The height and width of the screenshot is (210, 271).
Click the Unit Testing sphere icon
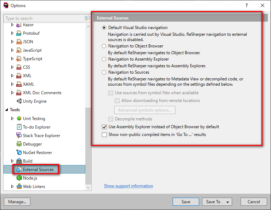point(19,118)
